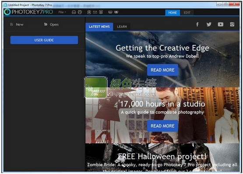243x174 pixels.
Task: Click 'We speak to top-pro Andrew Dobell' text
Action: 162,56
